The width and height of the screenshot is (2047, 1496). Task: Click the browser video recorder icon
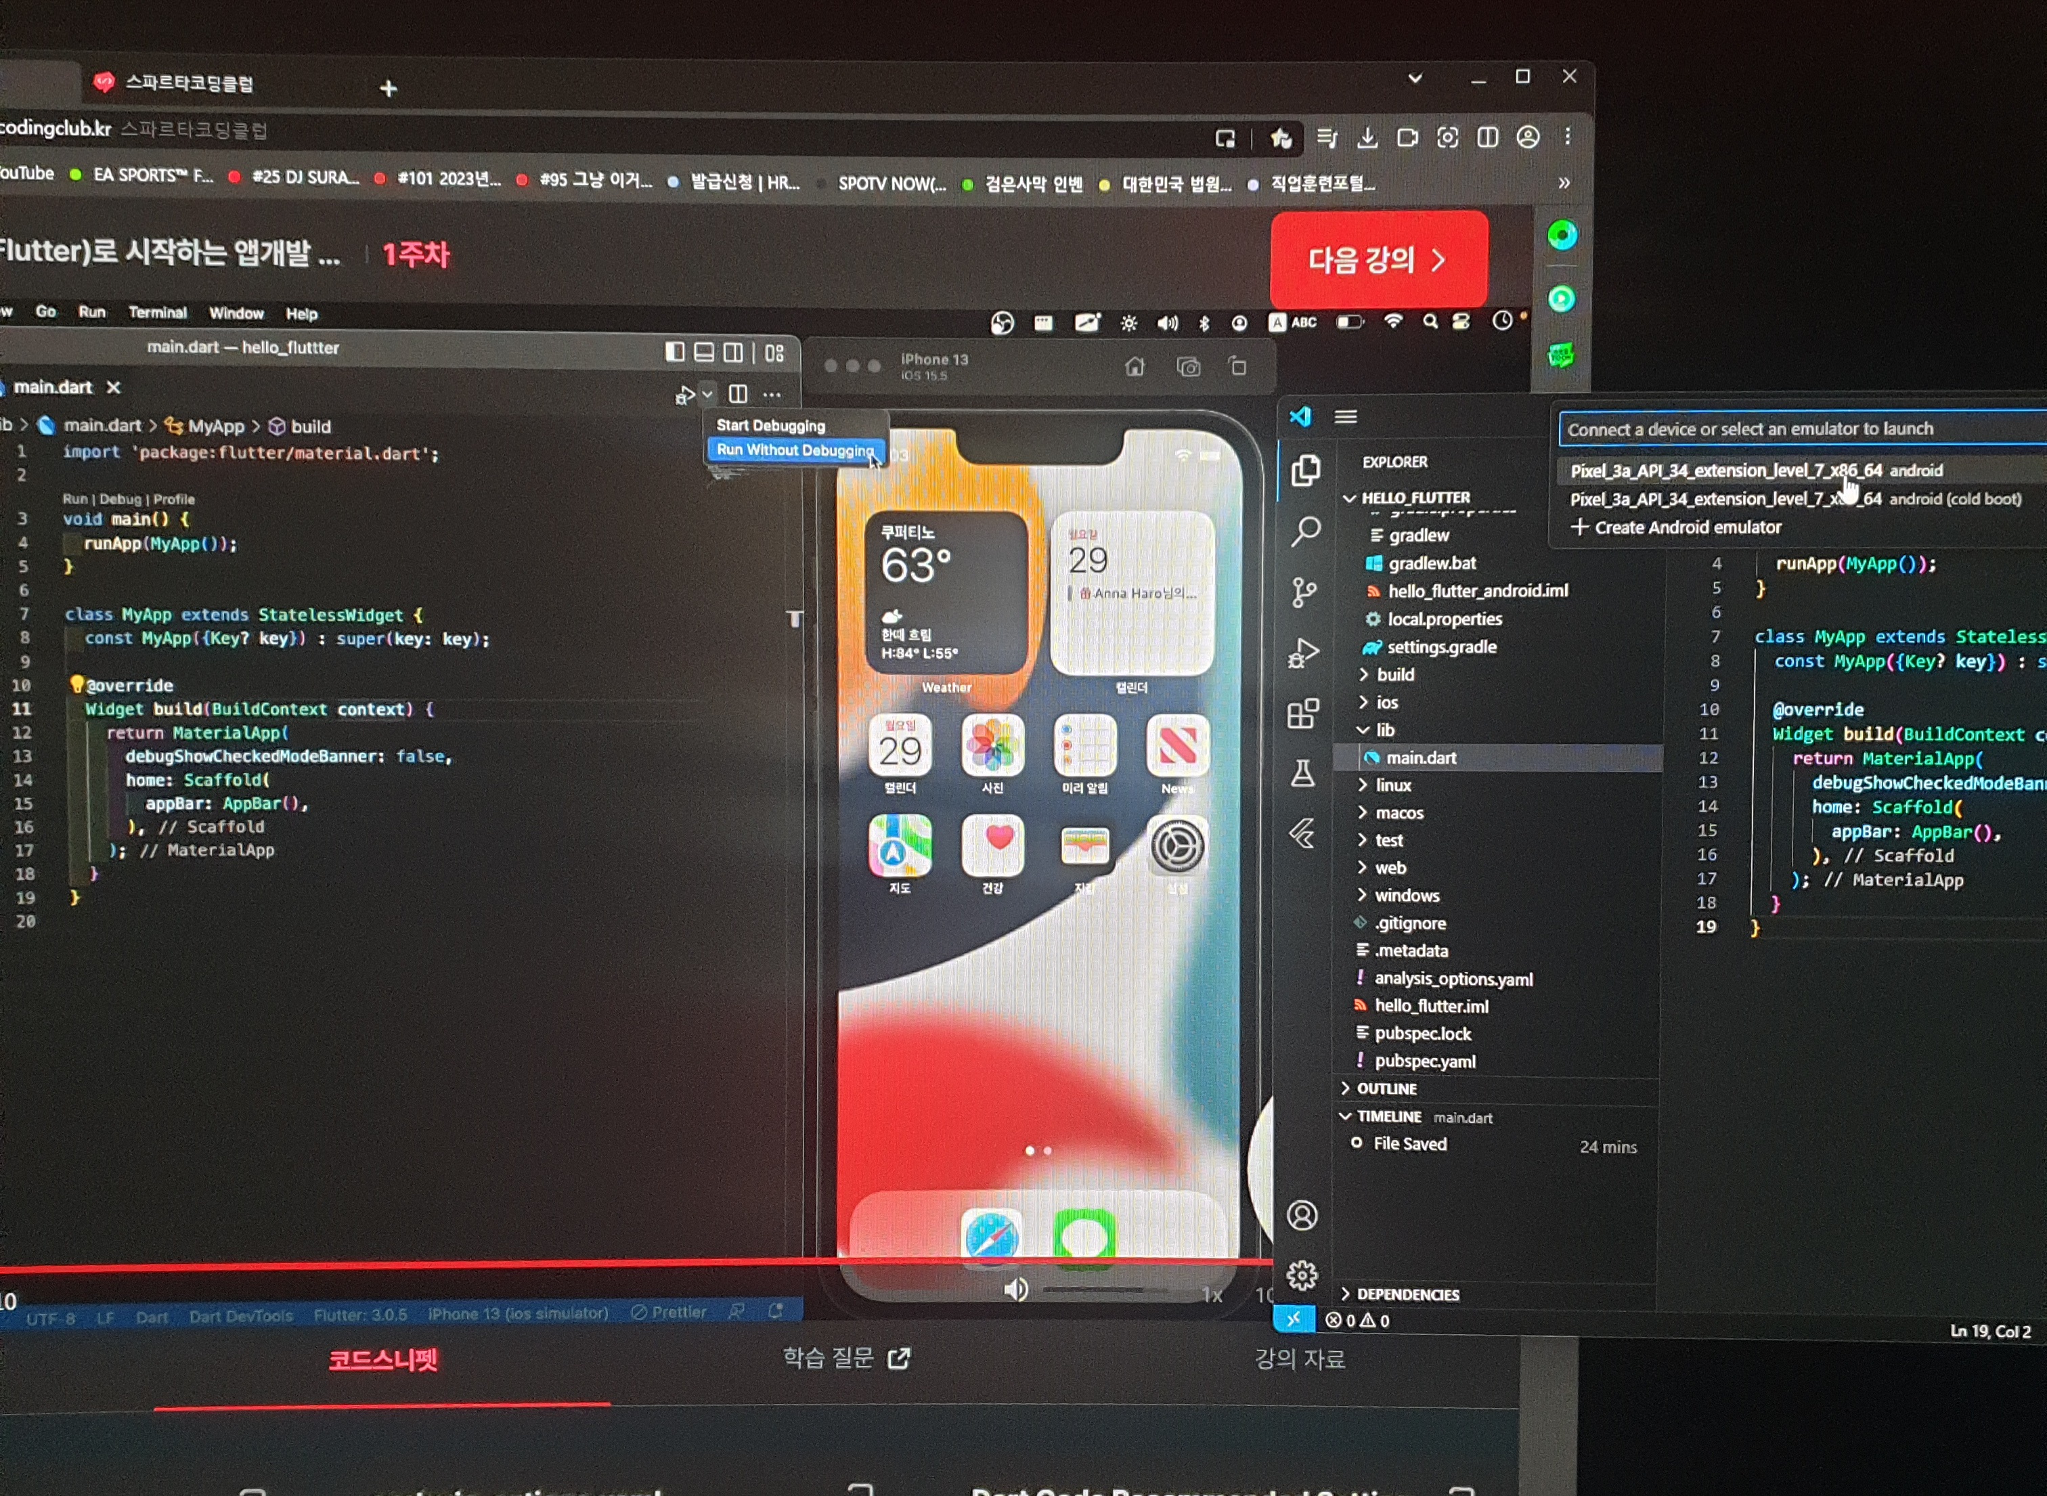tap(1408, 137)
